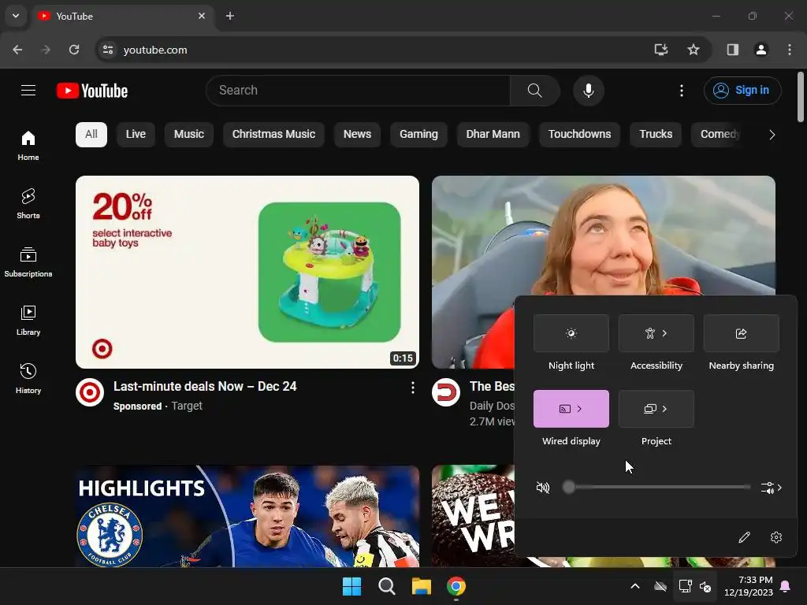Select the News category chip
This screenshot has width=807, height=605.
click(357, 134)
